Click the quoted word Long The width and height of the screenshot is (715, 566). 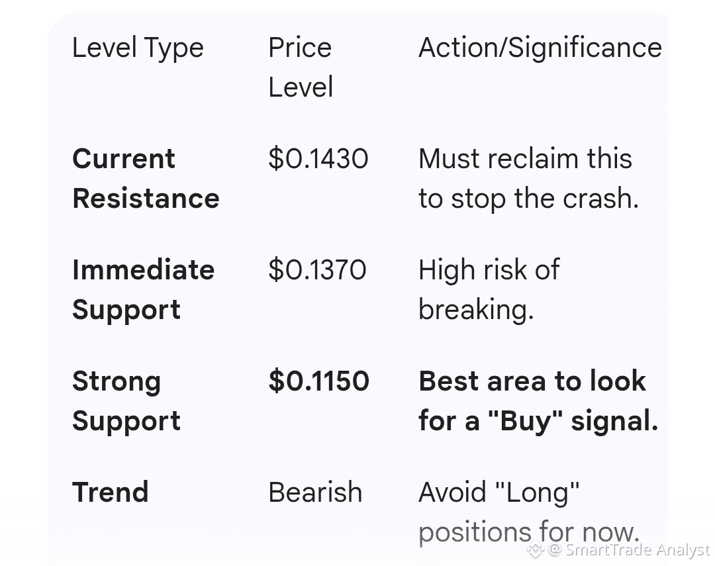point(538,493)
